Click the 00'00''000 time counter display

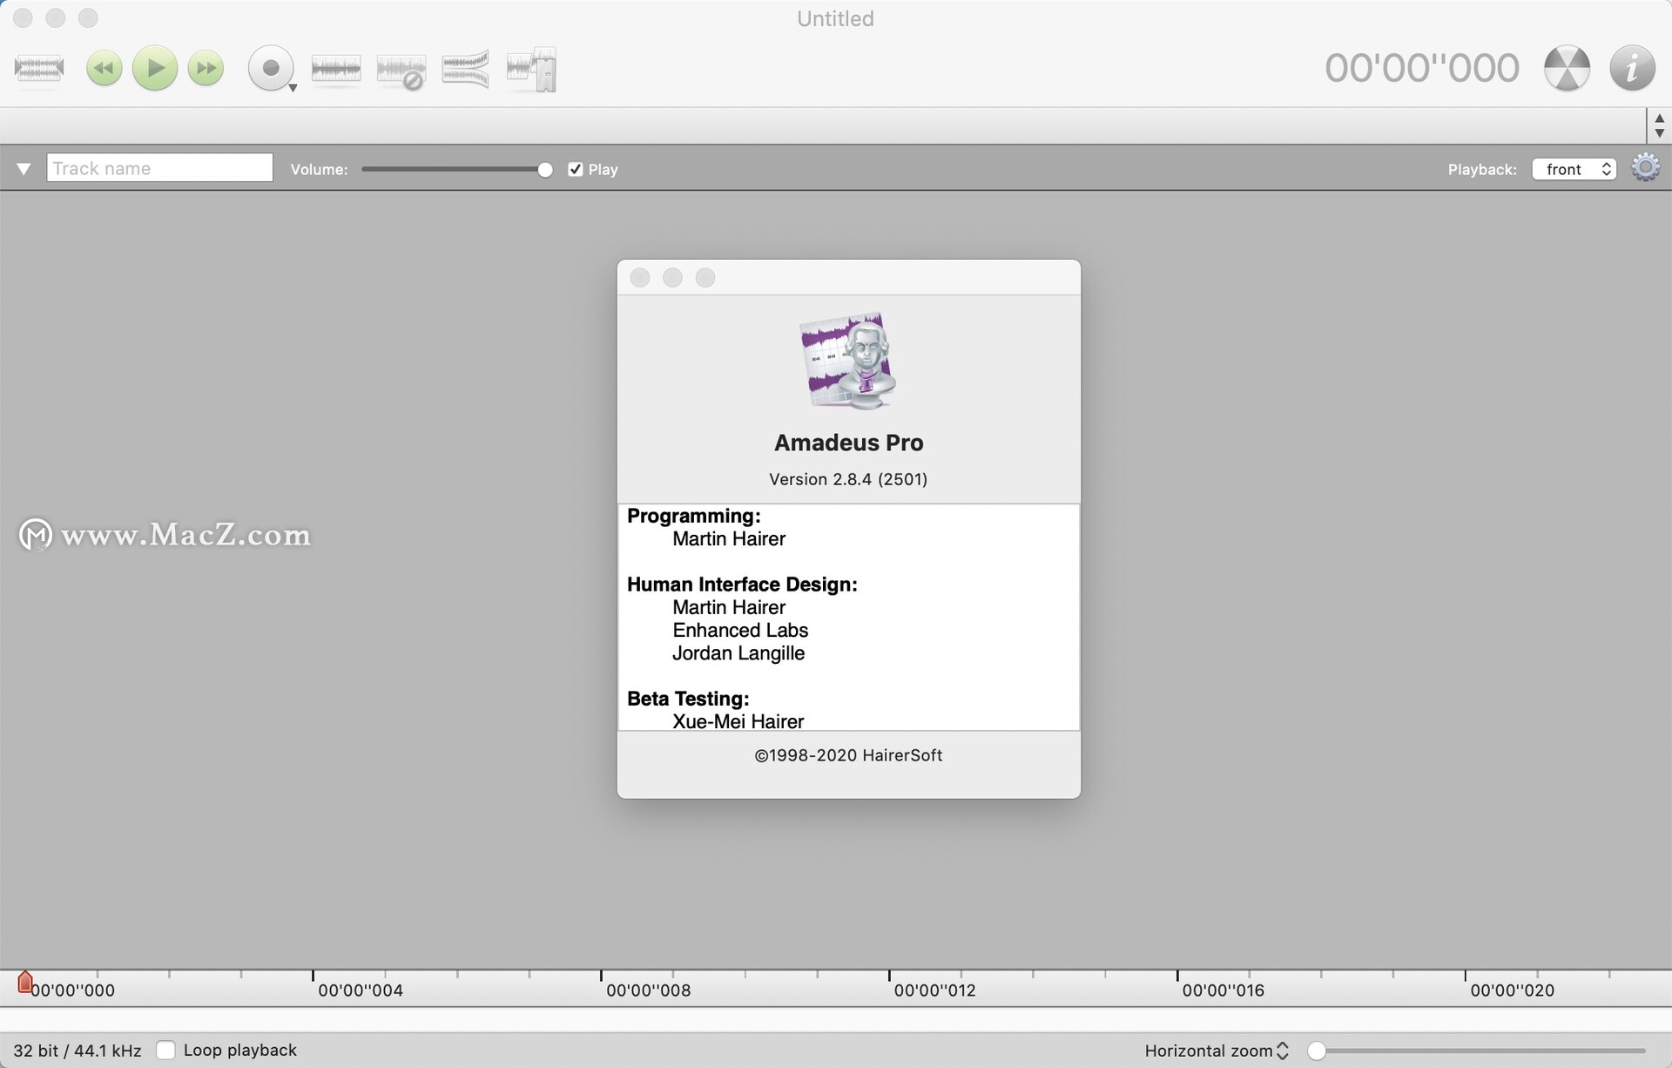[1422, 68]
